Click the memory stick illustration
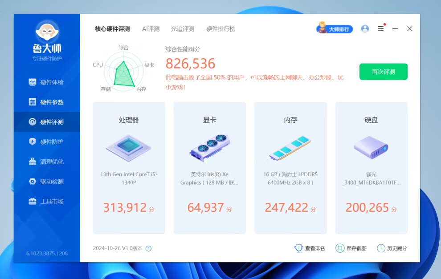 290,148
